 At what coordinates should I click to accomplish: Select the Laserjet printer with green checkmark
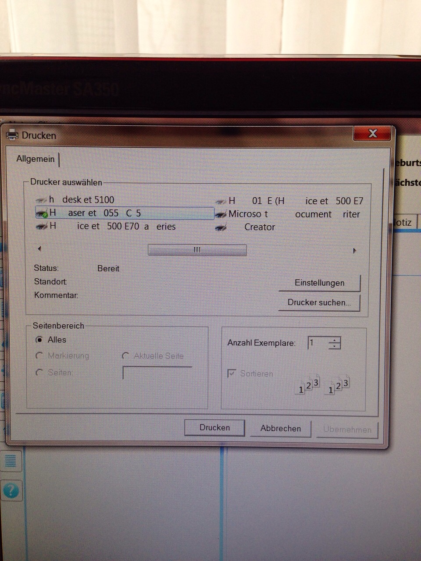(125, 213)
